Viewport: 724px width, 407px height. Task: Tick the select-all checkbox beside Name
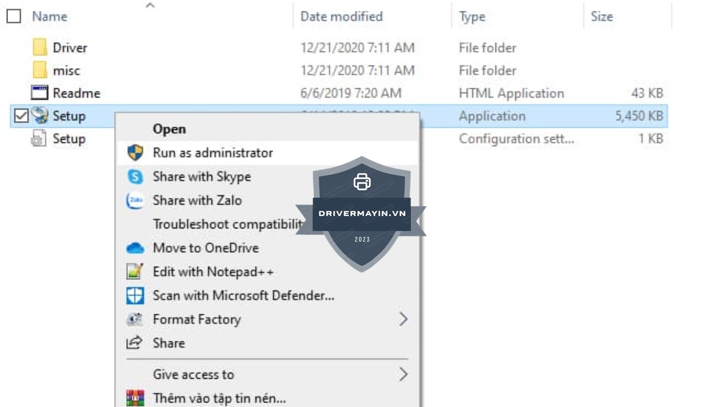(x=14, y=16)
